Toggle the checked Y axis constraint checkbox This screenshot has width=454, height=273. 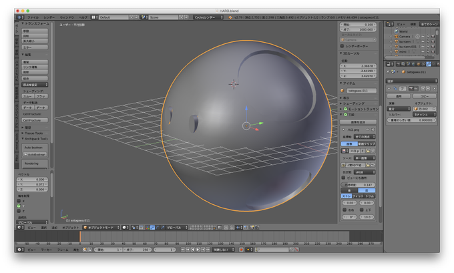pyautogui.click(x=19, y=206)
